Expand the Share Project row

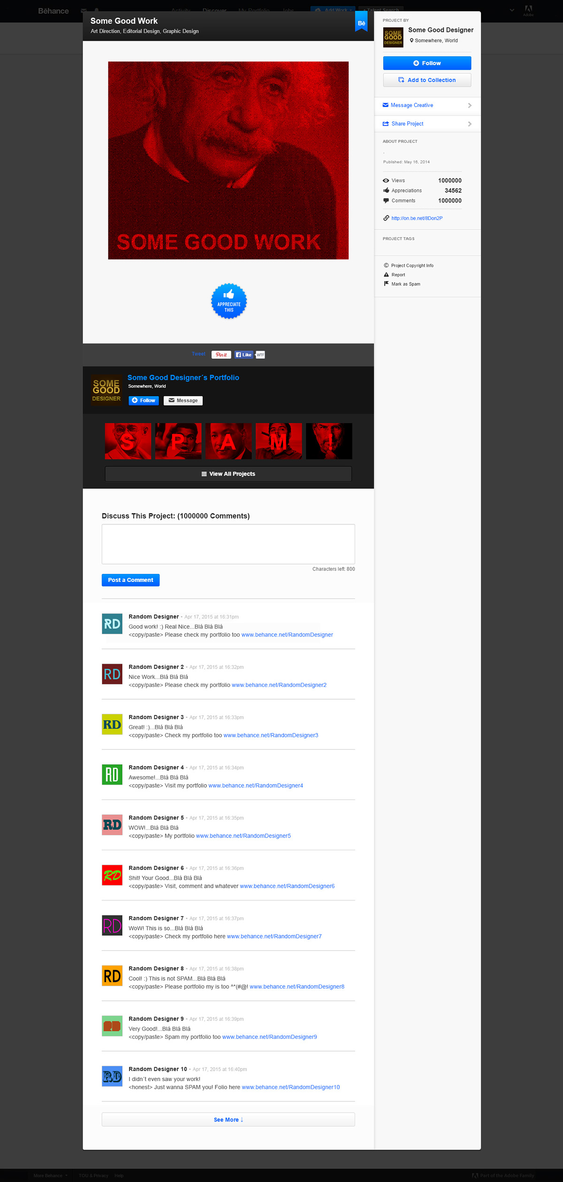[x=427, y=124]
